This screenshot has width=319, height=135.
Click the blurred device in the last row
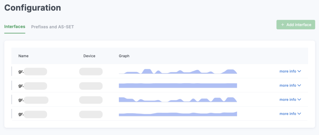click(x=91, y=114)
